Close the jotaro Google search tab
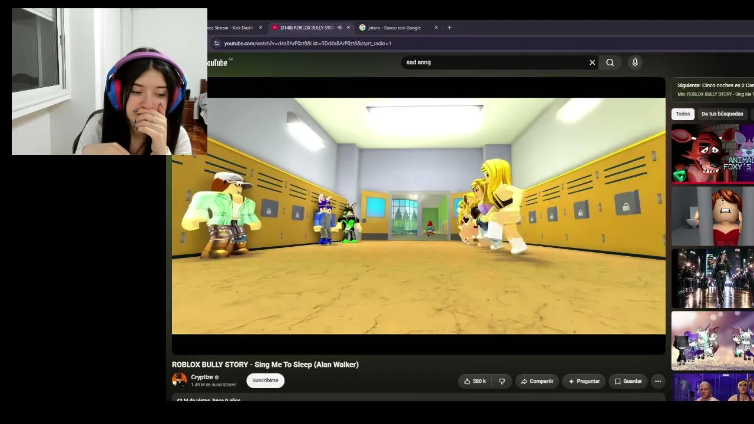This screenshot has width=754, height=424. [x=436, y=28]
